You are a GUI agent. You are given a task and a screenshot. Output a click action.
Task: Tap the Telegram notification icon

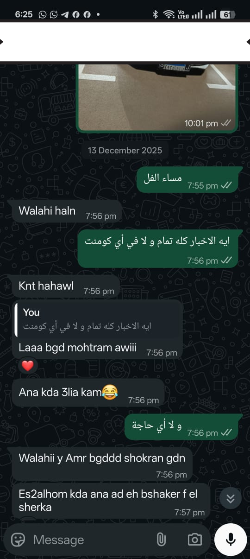(x=65, y=14)
